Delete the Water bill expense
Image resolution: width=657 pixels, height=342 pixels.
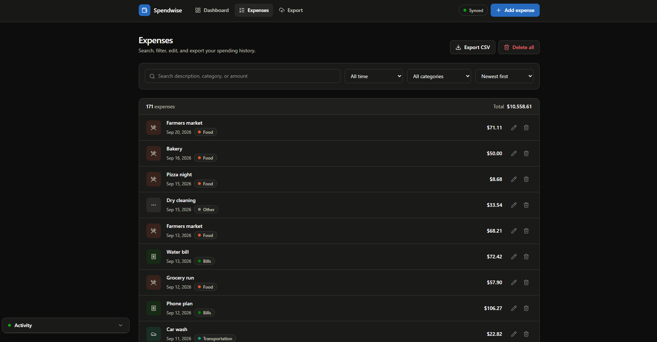[x=526, y=257]
